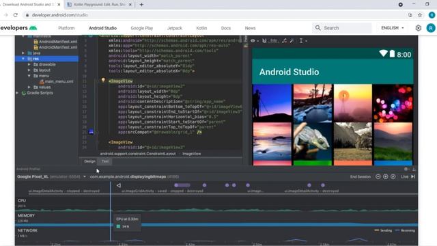Open the guidelines dropdown icon
This screenshot has height=246, width=437.
coord(302,41)
